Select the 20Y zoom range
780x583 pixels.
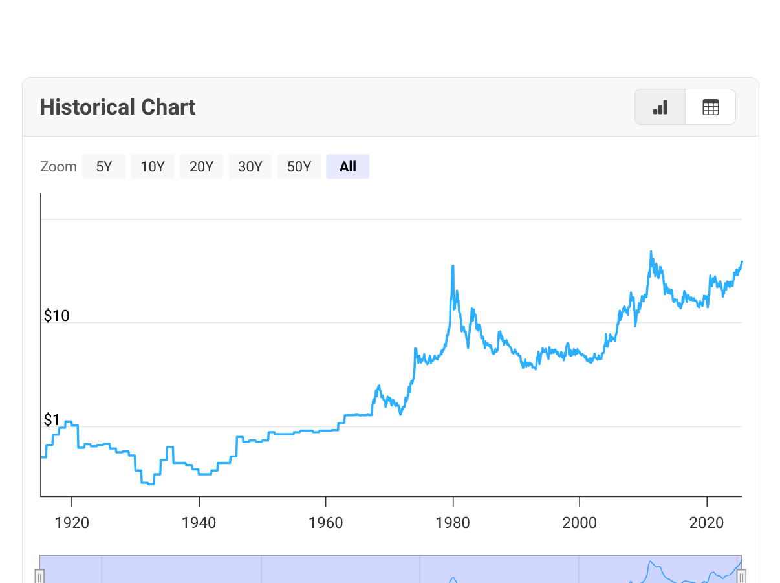[x=201, y=166]
